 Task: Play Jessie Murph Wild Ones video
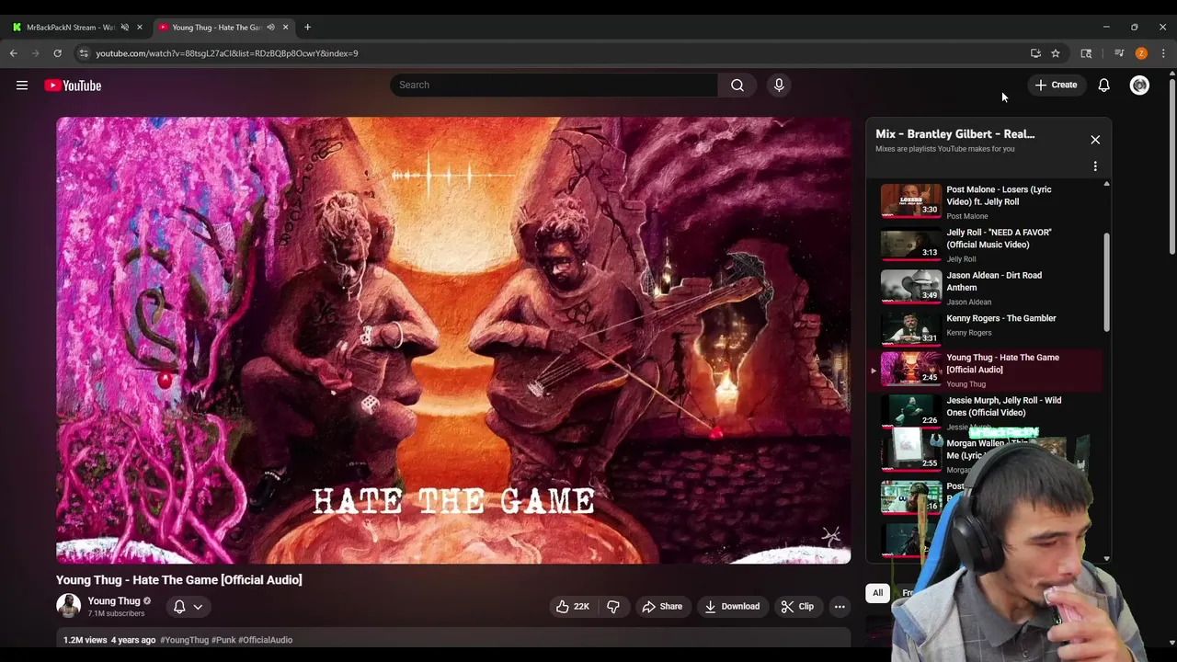(984, 412)
